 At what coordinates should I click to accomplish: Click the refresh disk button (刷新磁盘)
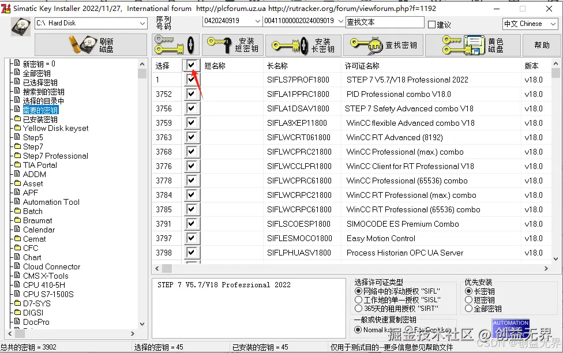click(x=91, y=45)
